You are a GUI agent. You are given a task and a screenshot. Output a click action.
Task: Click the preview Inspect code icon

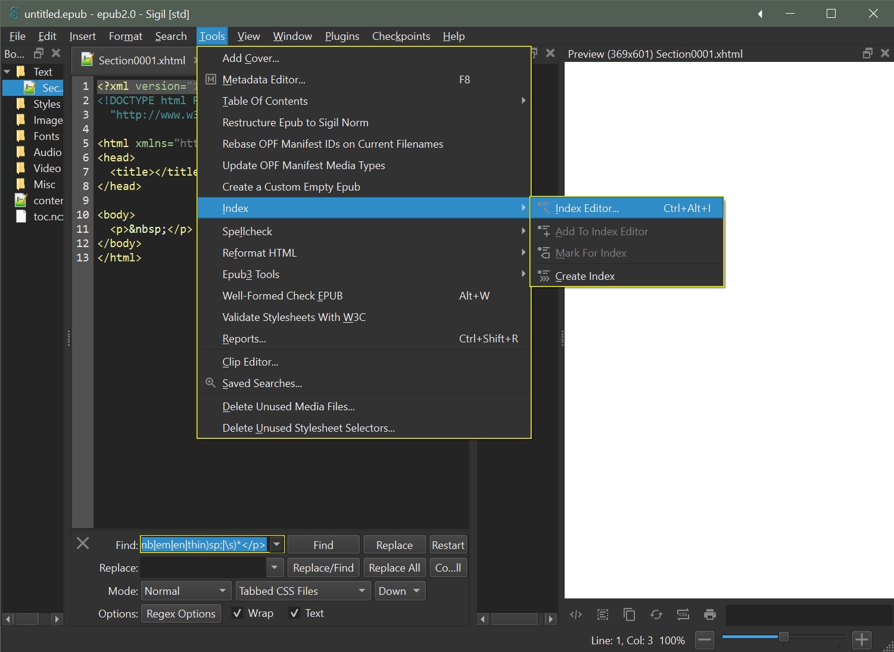[576, 614]
